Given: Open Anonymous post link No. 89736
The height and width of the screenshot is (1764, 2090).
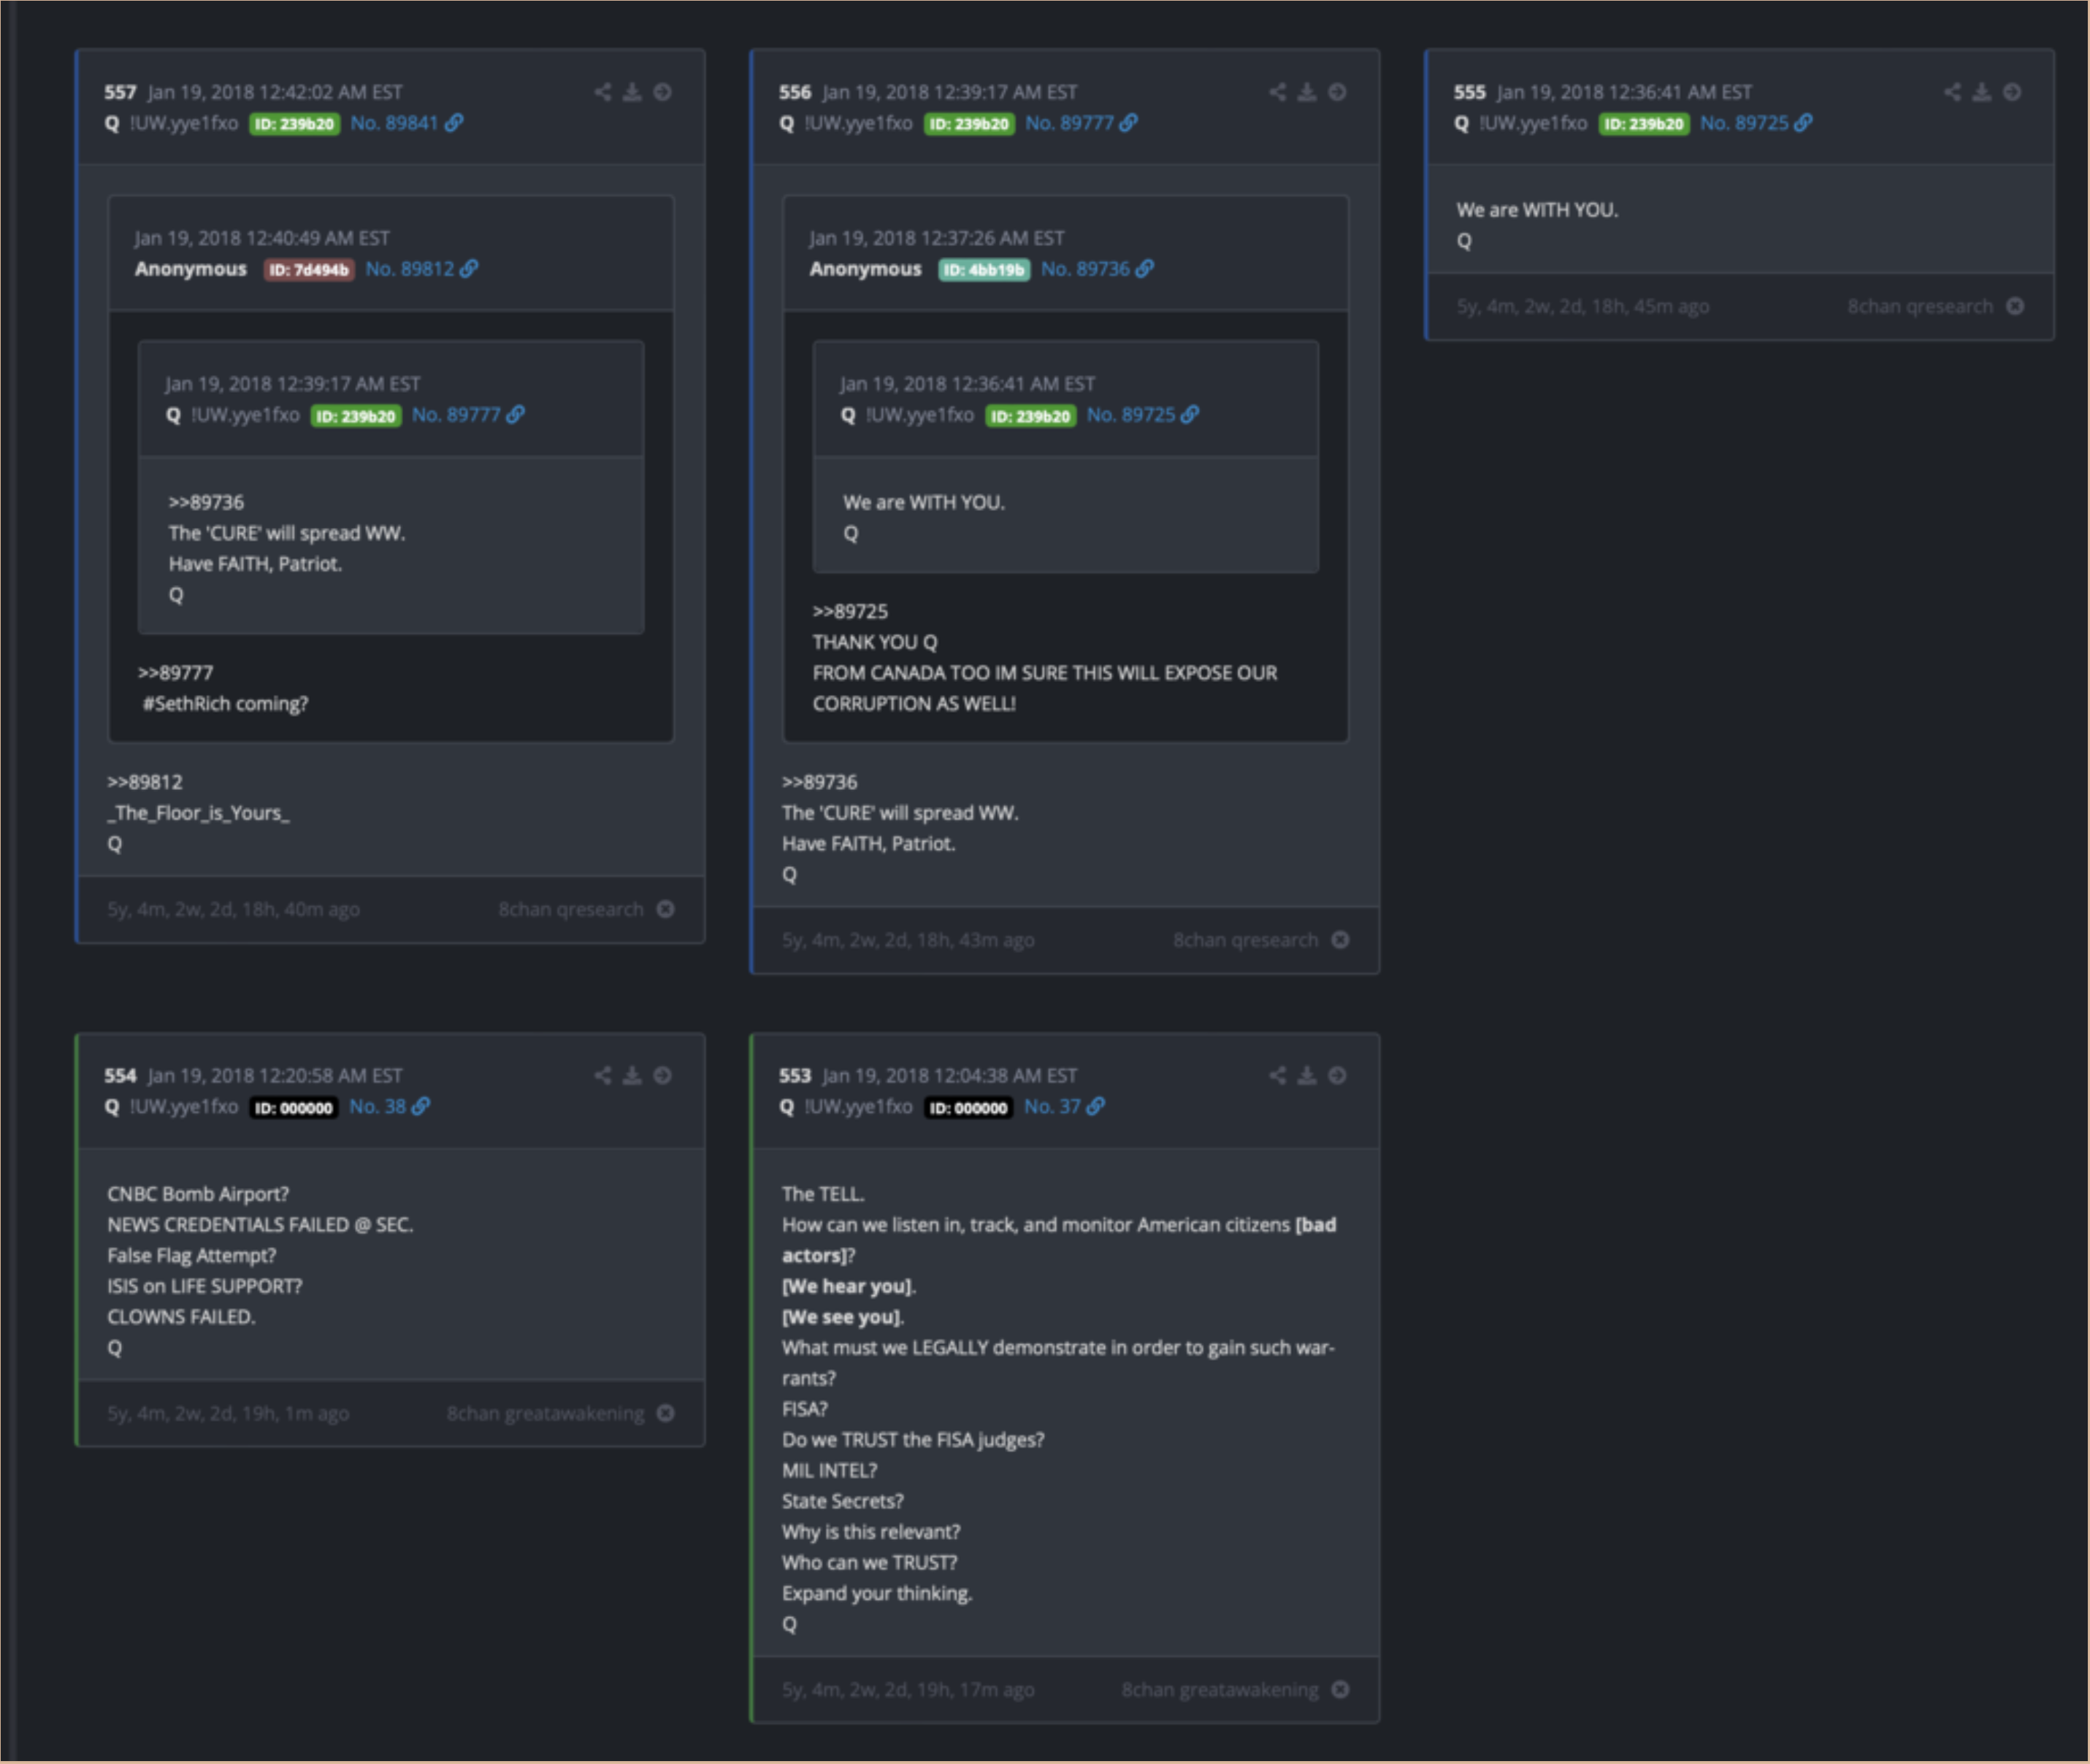Looking at the screenshot, I should [1085, 268].
